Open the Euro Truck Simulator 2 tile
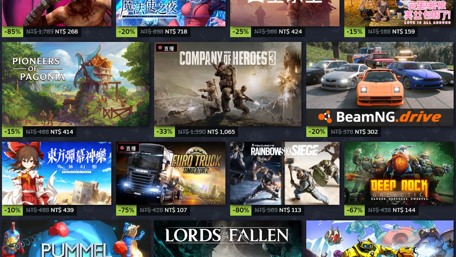Screen dimensions: 456x257 [x=171, y=173]
